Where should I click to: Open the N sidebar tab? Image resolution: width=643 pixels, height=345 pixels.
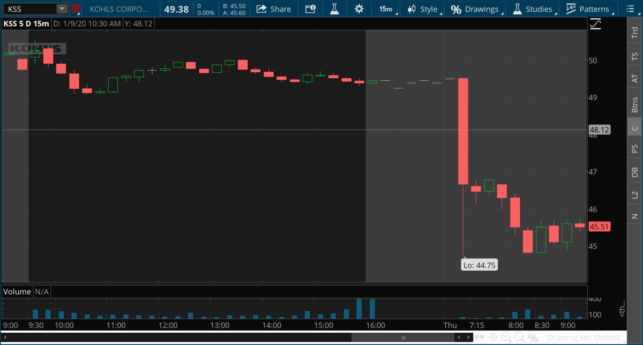(635, 216)
